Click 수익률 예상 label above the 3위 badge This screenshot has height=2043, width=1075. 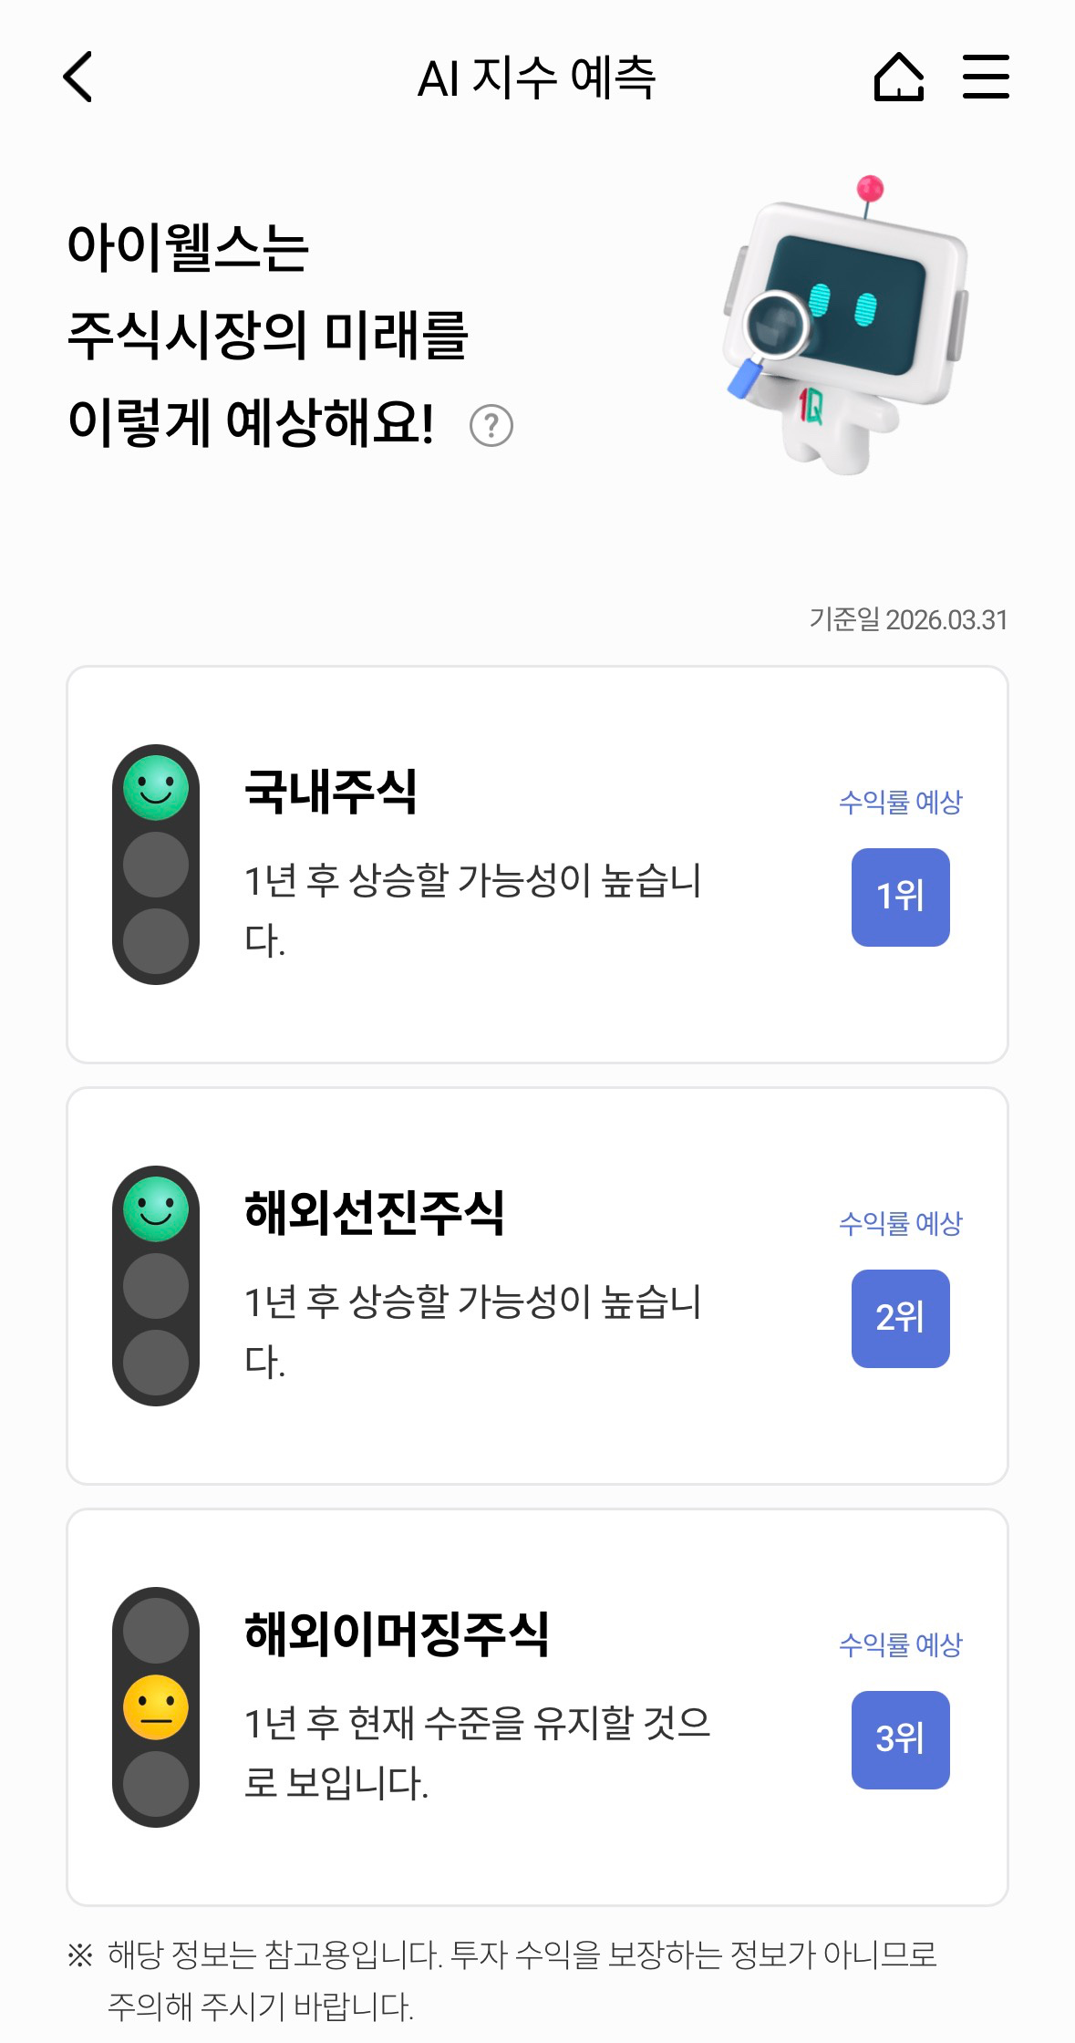click(x=900, y=1645)
